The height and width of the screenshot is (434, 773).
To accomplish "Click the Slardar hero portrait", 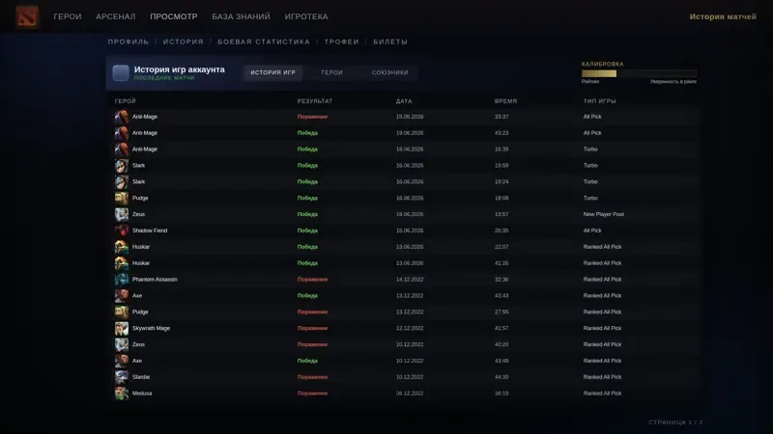I will coord(122,377).
